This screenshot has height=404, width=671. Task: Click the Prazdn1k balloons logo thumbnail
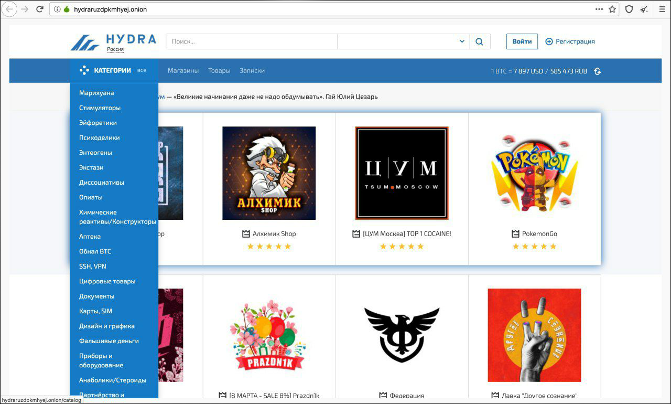click(269, 335)
